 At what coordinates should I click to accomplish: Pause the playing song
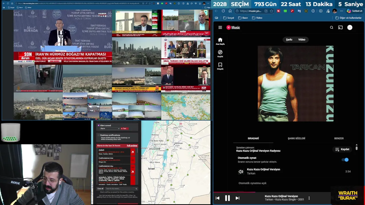[227, 198]
